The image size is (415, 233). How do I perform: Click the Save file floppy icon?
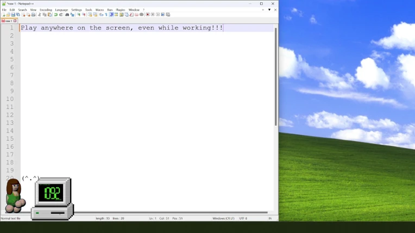13,15
